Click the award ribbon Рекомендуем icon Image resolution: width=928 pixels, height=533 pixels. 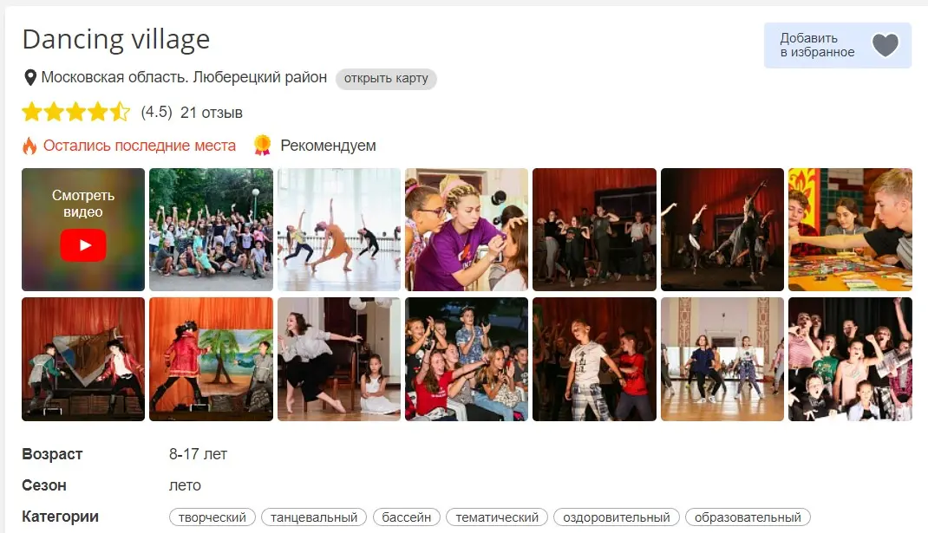pos(262,145)
